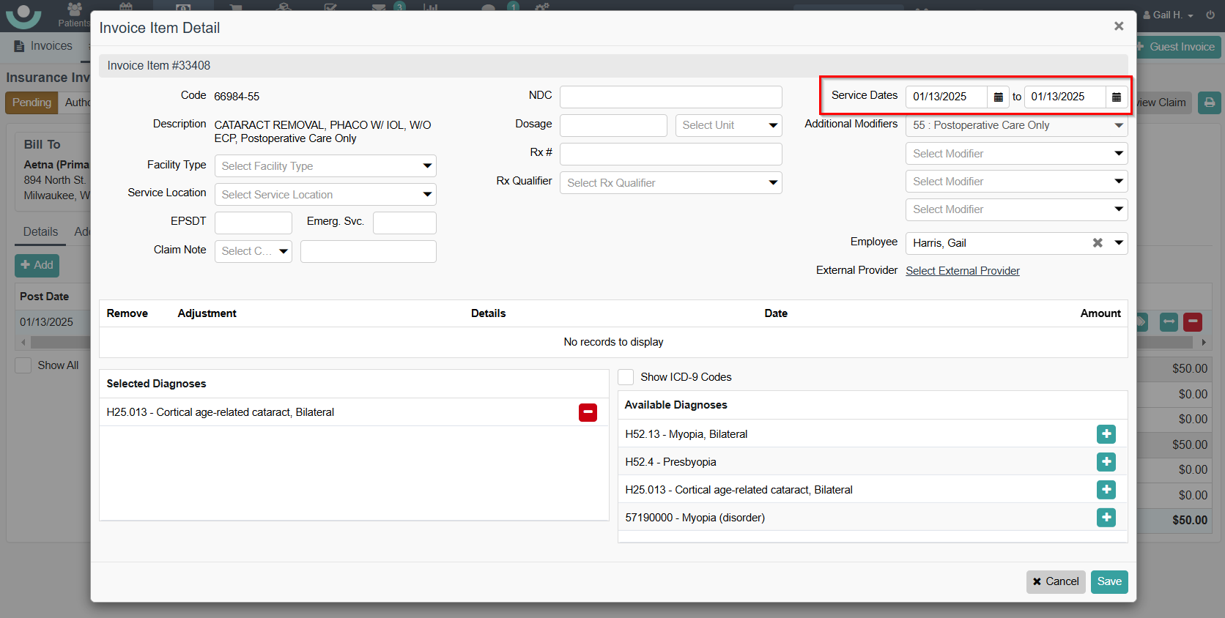Open the Service Location dropdown
The width and height of the screenshot is (1225, 618).
pos(325,195)
